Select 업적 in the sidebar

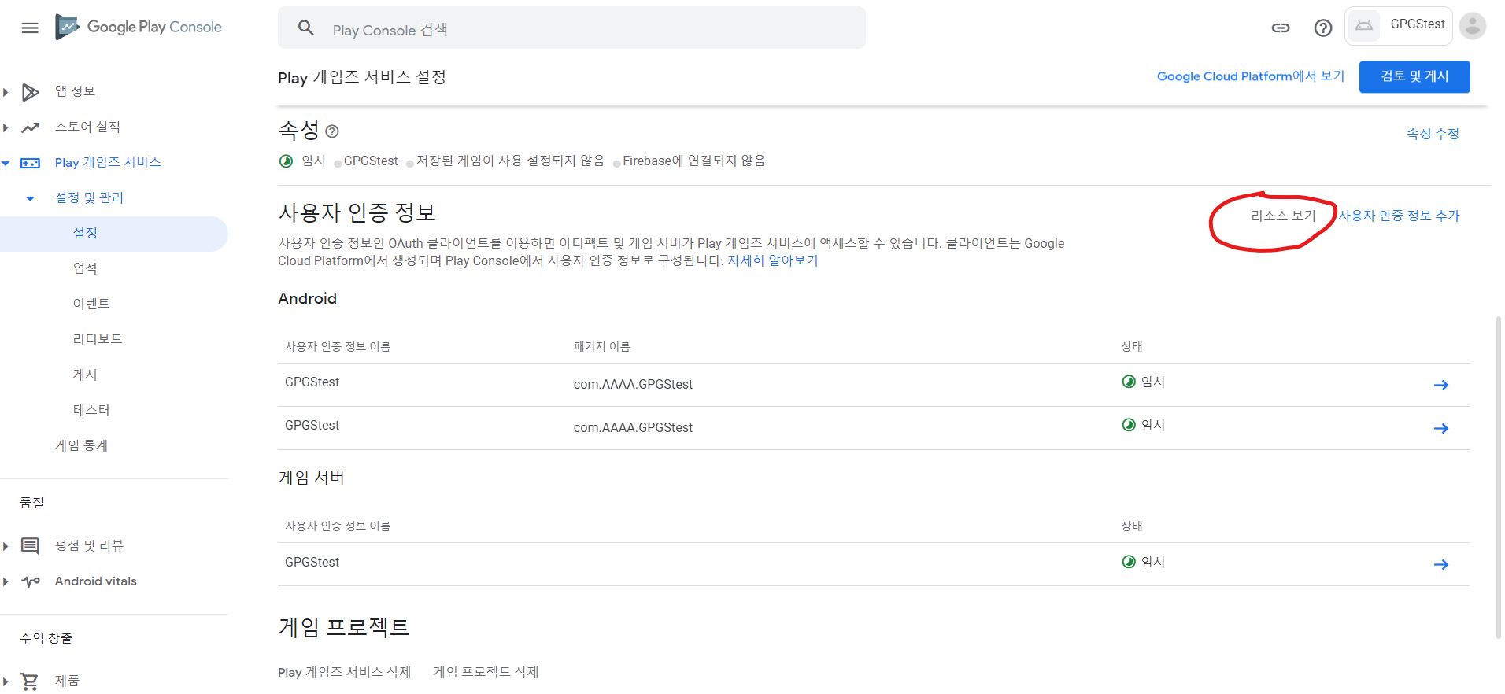click(85, 268)
